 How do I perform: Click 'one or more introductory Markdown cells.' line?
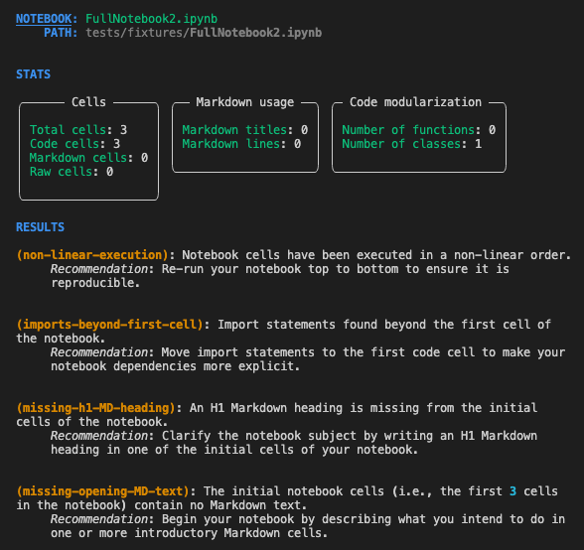coord(189,533)
